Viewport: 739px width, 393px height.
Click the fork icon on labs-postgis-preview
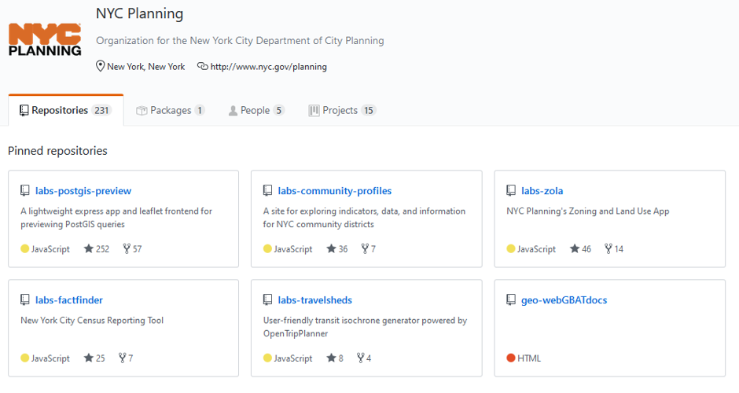127,249
